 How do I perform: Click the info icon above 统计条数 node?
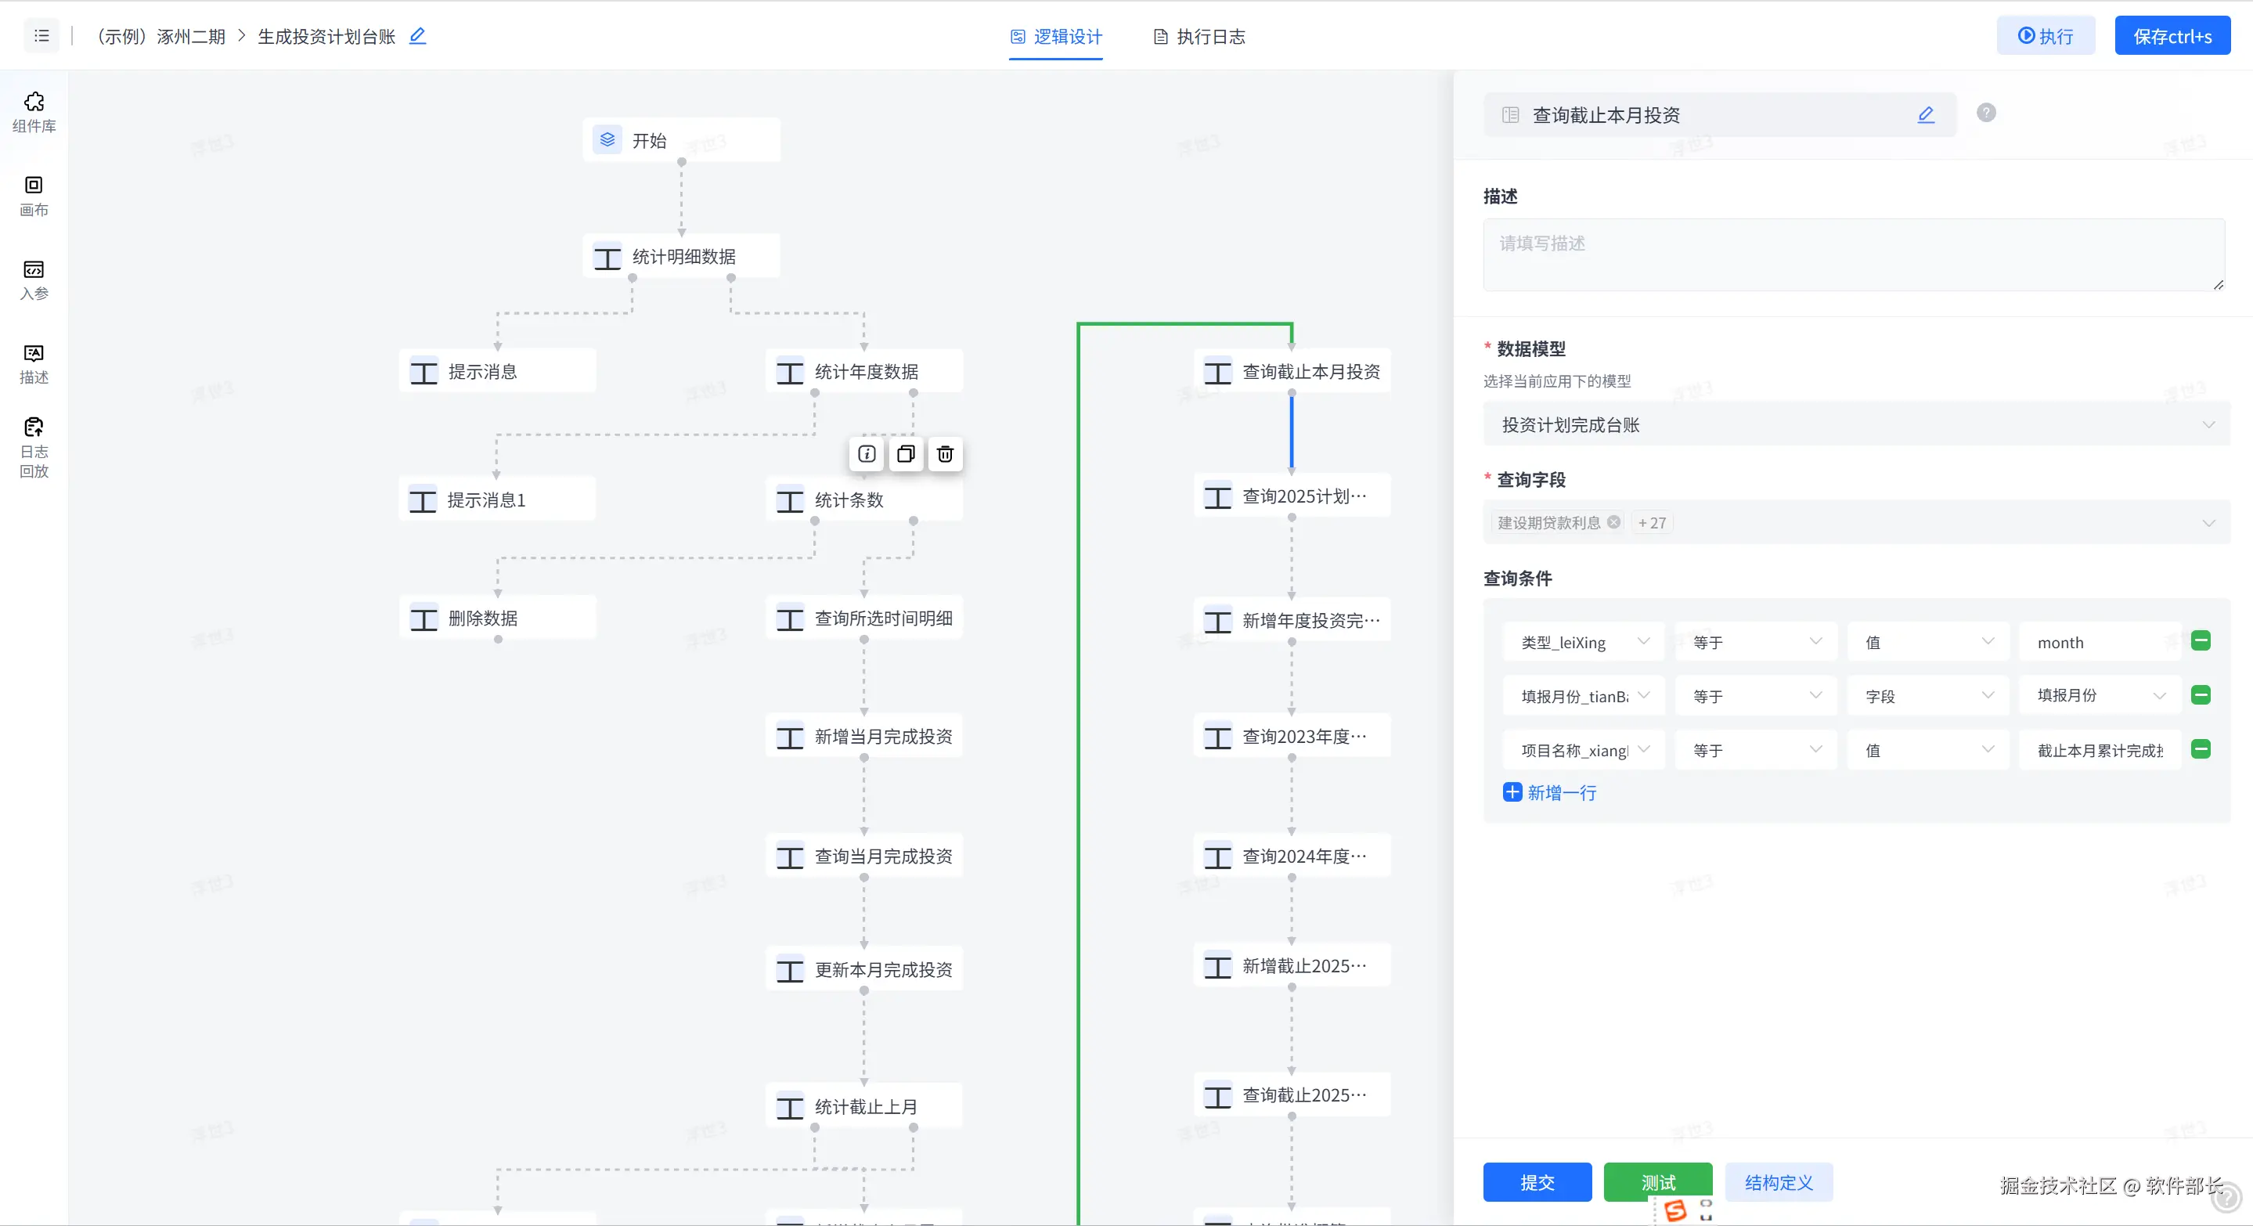coord(866,454)
